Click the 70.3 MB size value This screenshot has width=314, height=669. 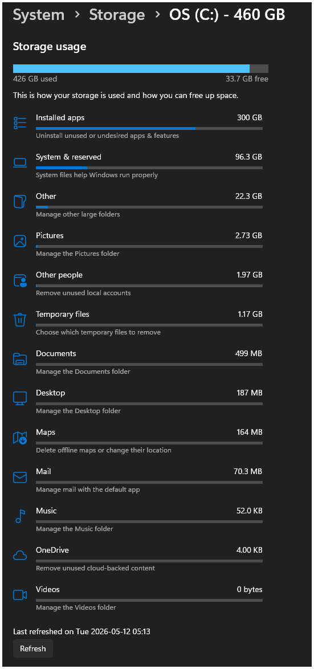(248, 471)
